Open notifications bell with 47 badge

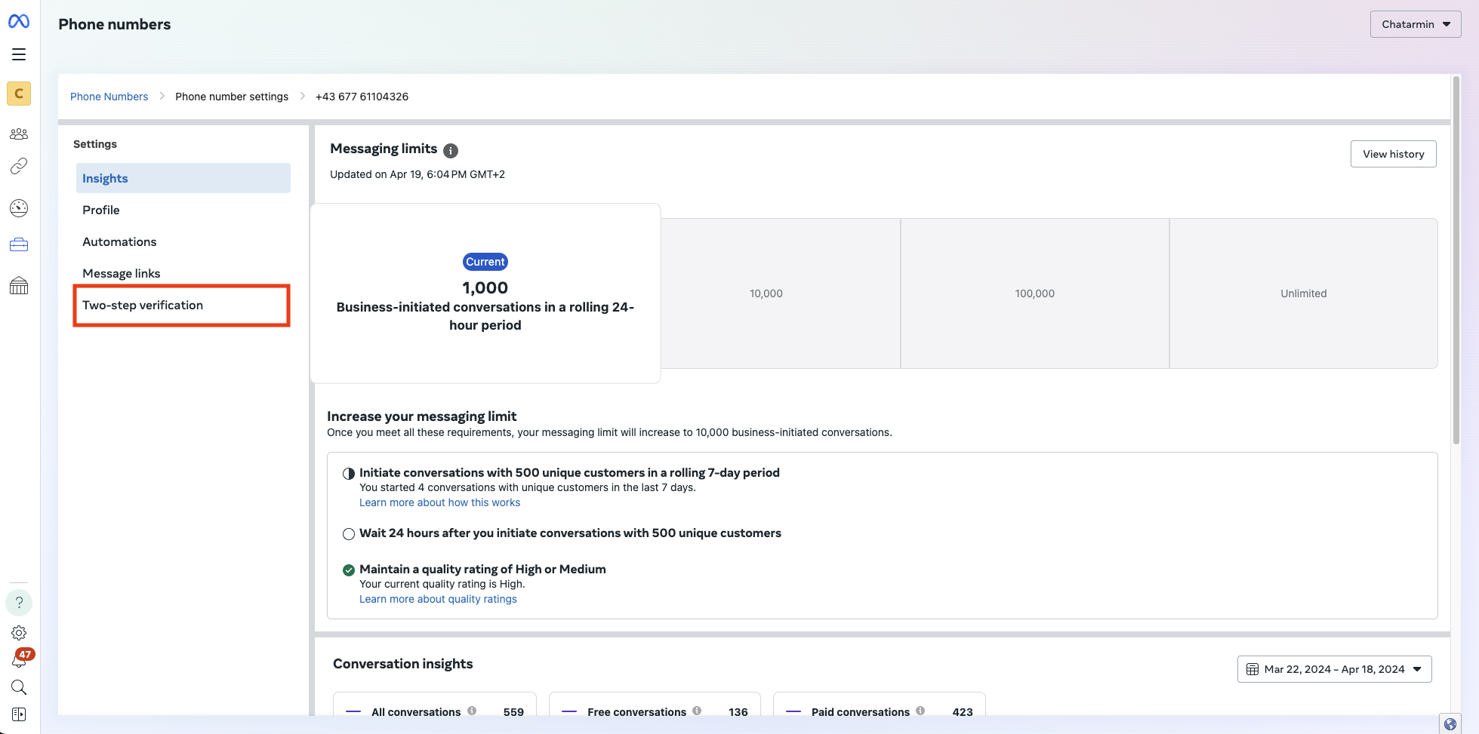click(x=19, y=660)
